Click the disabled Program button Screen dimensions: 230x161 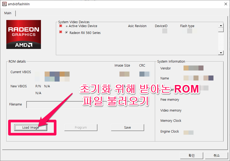point(81,127)
